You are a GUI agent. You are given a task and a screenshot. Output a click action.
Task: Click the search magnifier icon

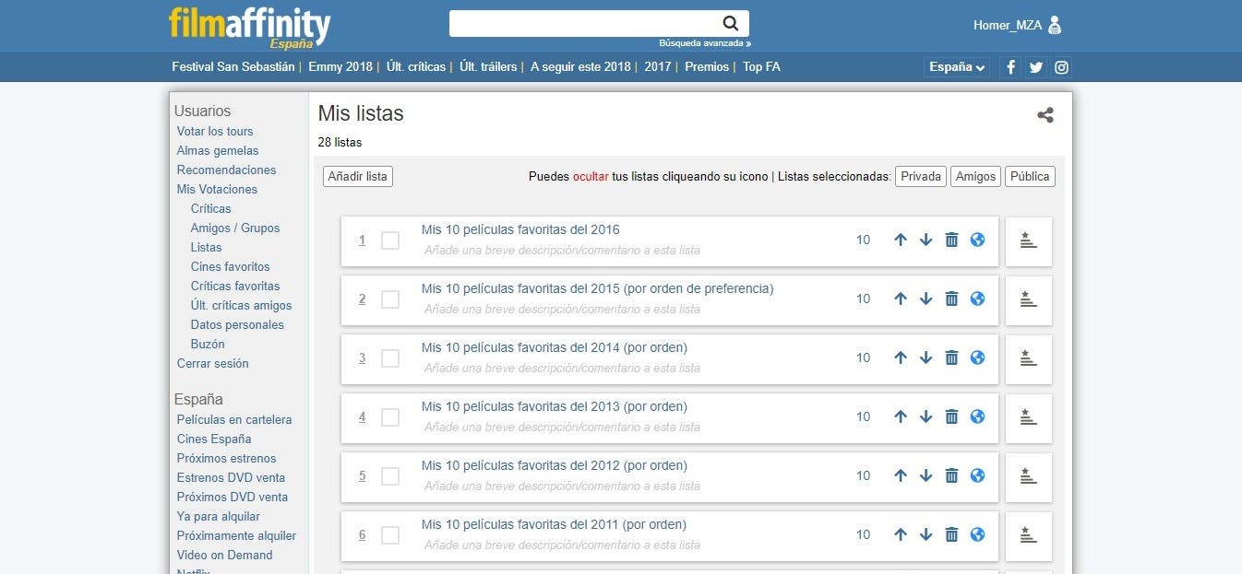(730, 24)
